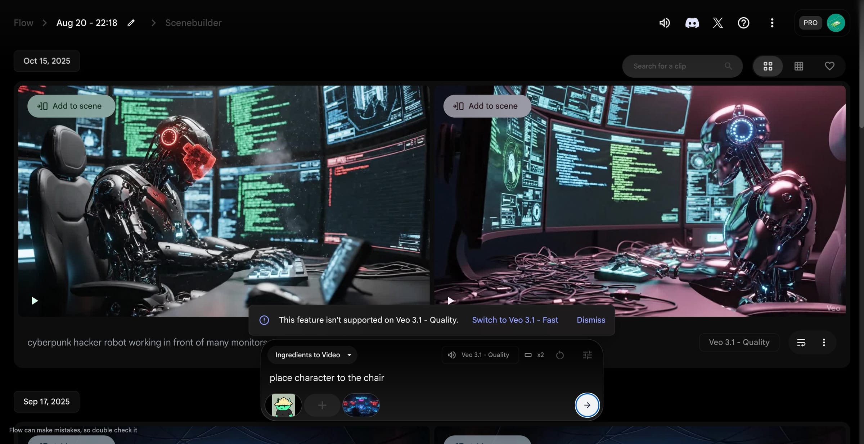Open the x2 output count selector
The width and height of the screenshot is (864, 444).
pos(535,355)
